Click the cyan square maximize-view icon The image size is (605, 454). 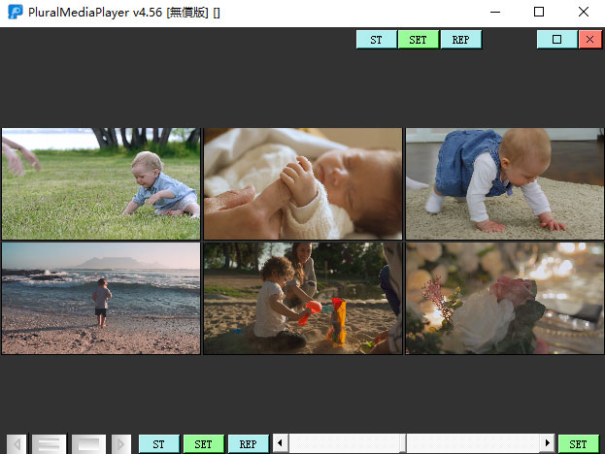pyautogui.click(x=556, y=40)
